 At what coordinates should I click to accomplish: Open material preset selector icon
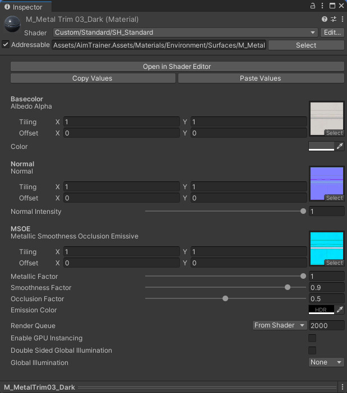[334, 19]
